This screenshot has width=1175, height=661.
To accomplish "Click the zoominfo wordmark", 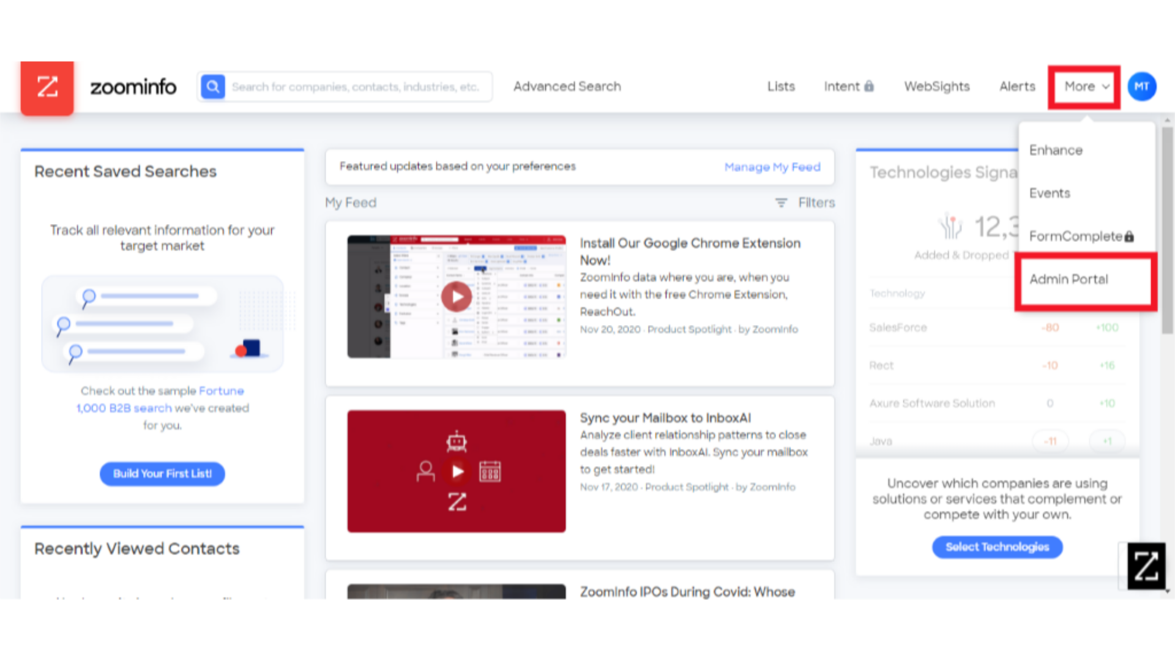I will pos(133,87).
